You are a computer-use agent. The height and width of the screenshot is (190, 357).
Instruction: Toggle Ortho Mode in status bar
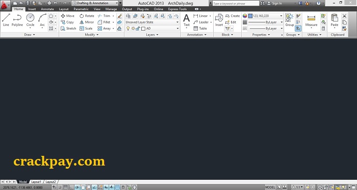[x=71, y=187]
